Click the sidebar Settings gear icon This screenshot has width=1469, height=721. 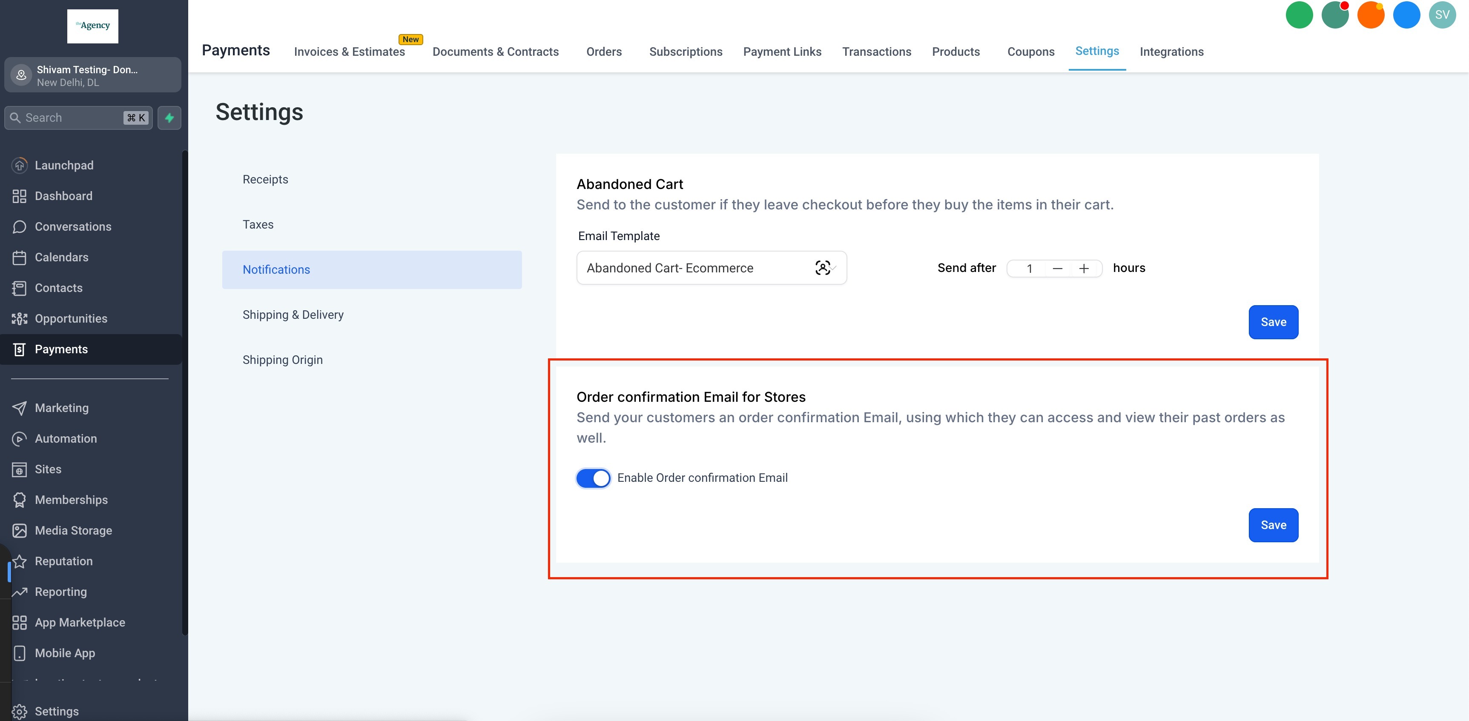point(20,711)
